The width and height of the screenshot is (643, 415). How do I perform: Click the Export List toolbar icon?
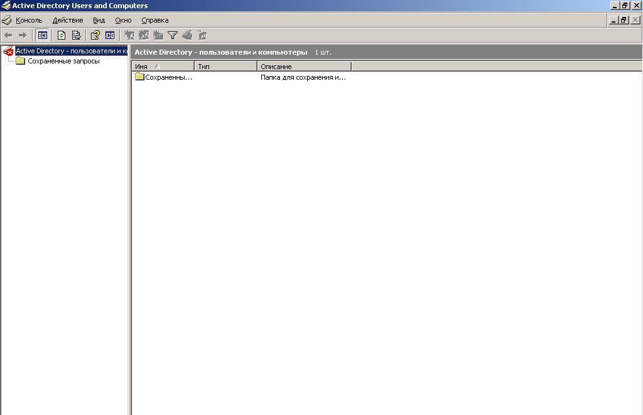pos(76,35)
